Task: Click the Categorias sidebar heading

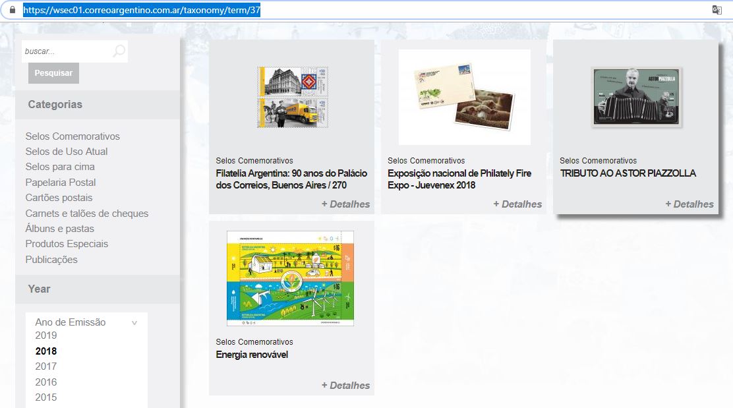Action: tap(55, 105)
